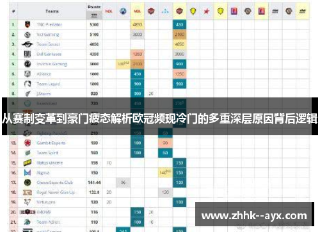
Task: Click the Evil Geniuses team logo
Action: tap(28, 54)
